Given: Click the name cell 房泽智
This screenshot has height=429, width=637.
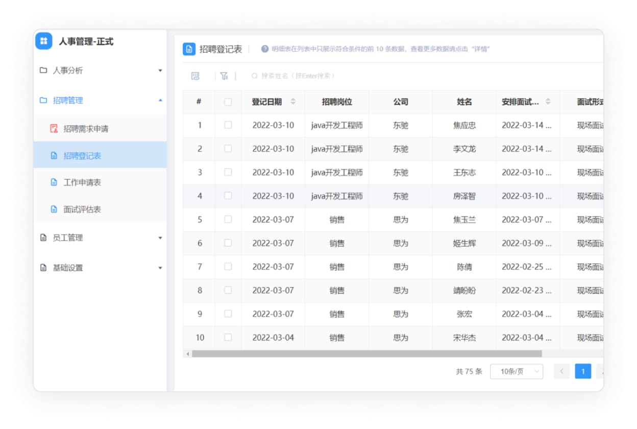Looking at the screenshot, I should [x=464, y=196].
